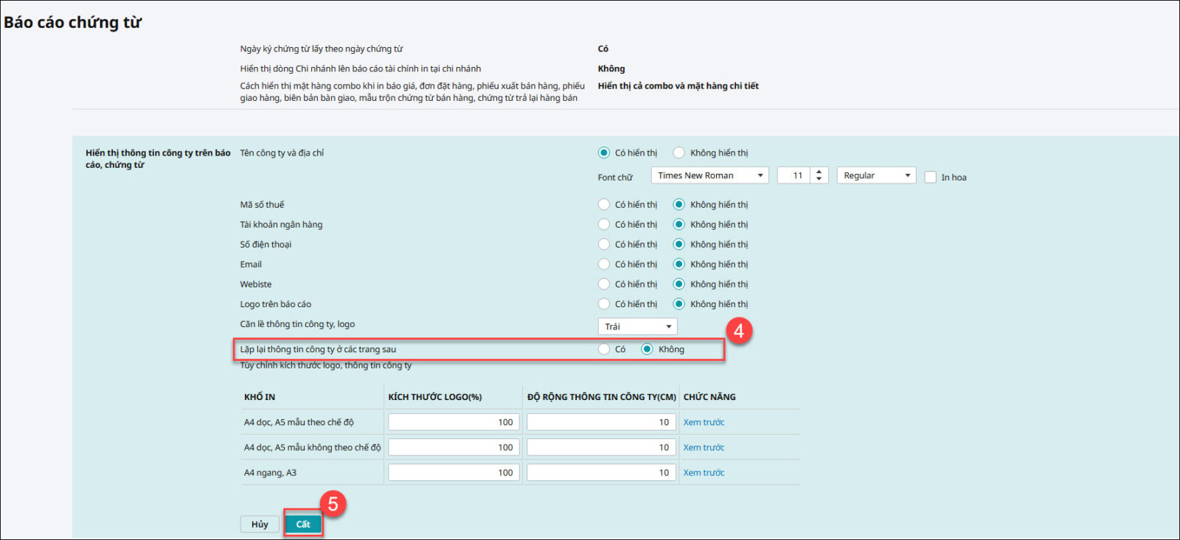Decrease font size with stepper down arrow
The image size is (1180, 540).
pos(819,179)
